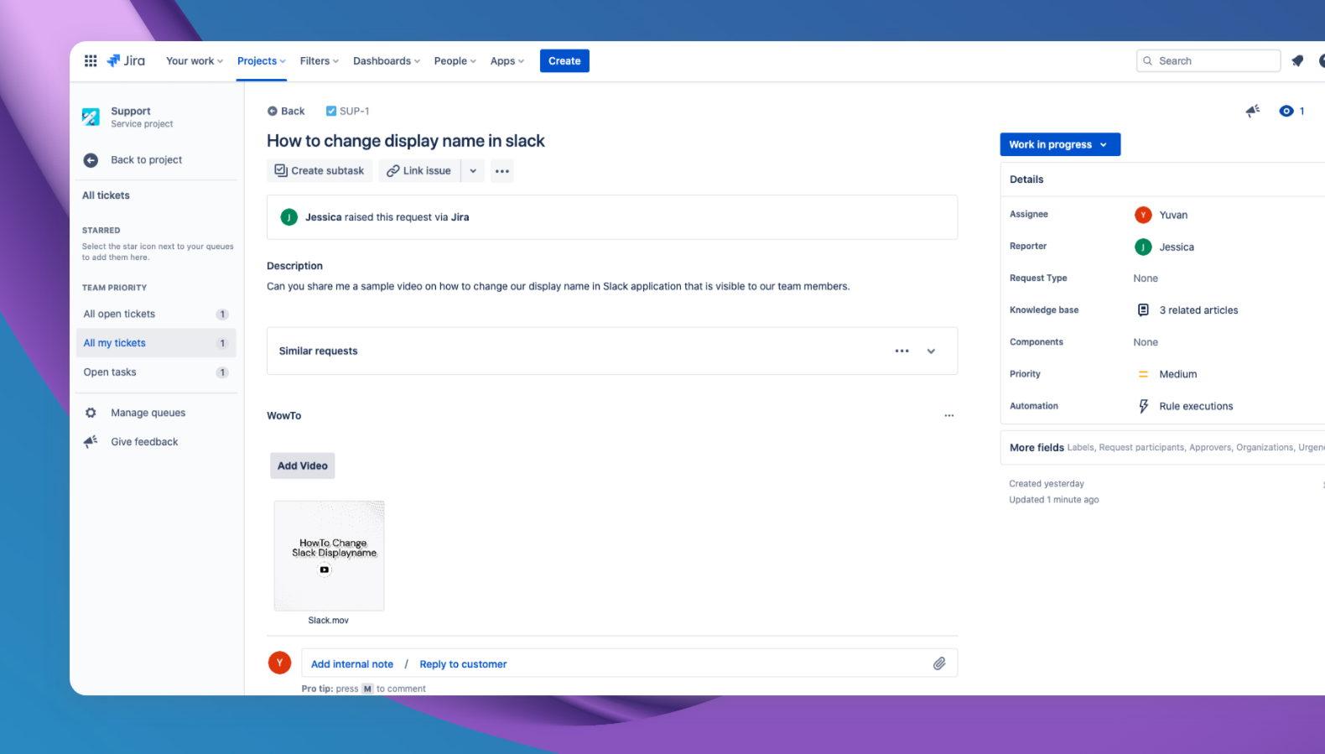This screenshot has height=754, width=1325.
Task: Click the feedback megaphone icon near watchers
Action: tap(1253, 111)
